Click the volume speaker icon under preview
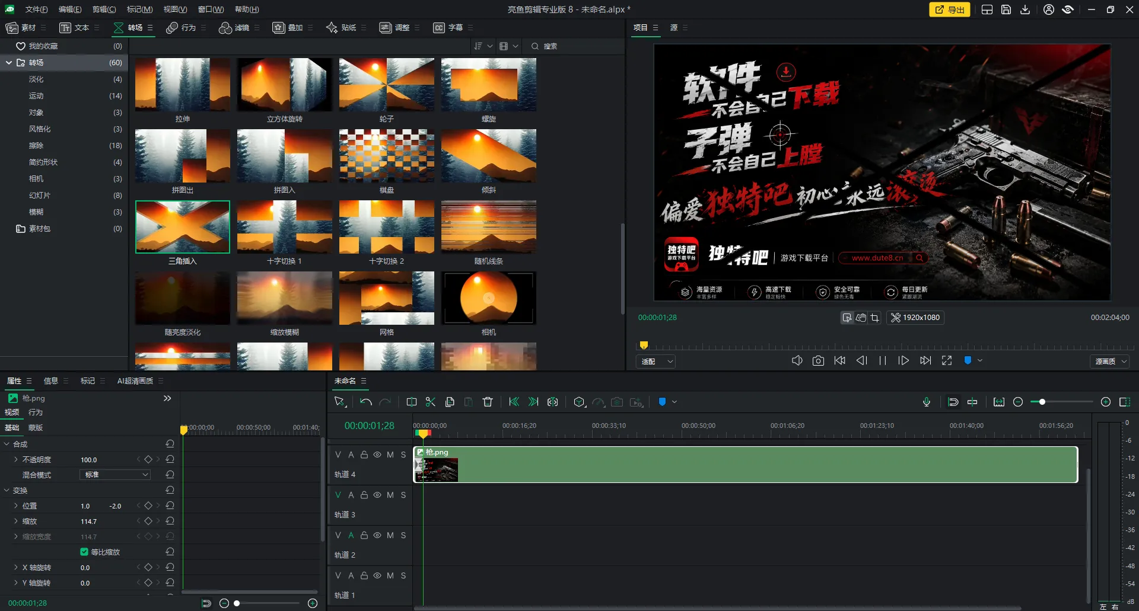The width and height of the screenshot is (1139, 611). click(x=797, y=360)
